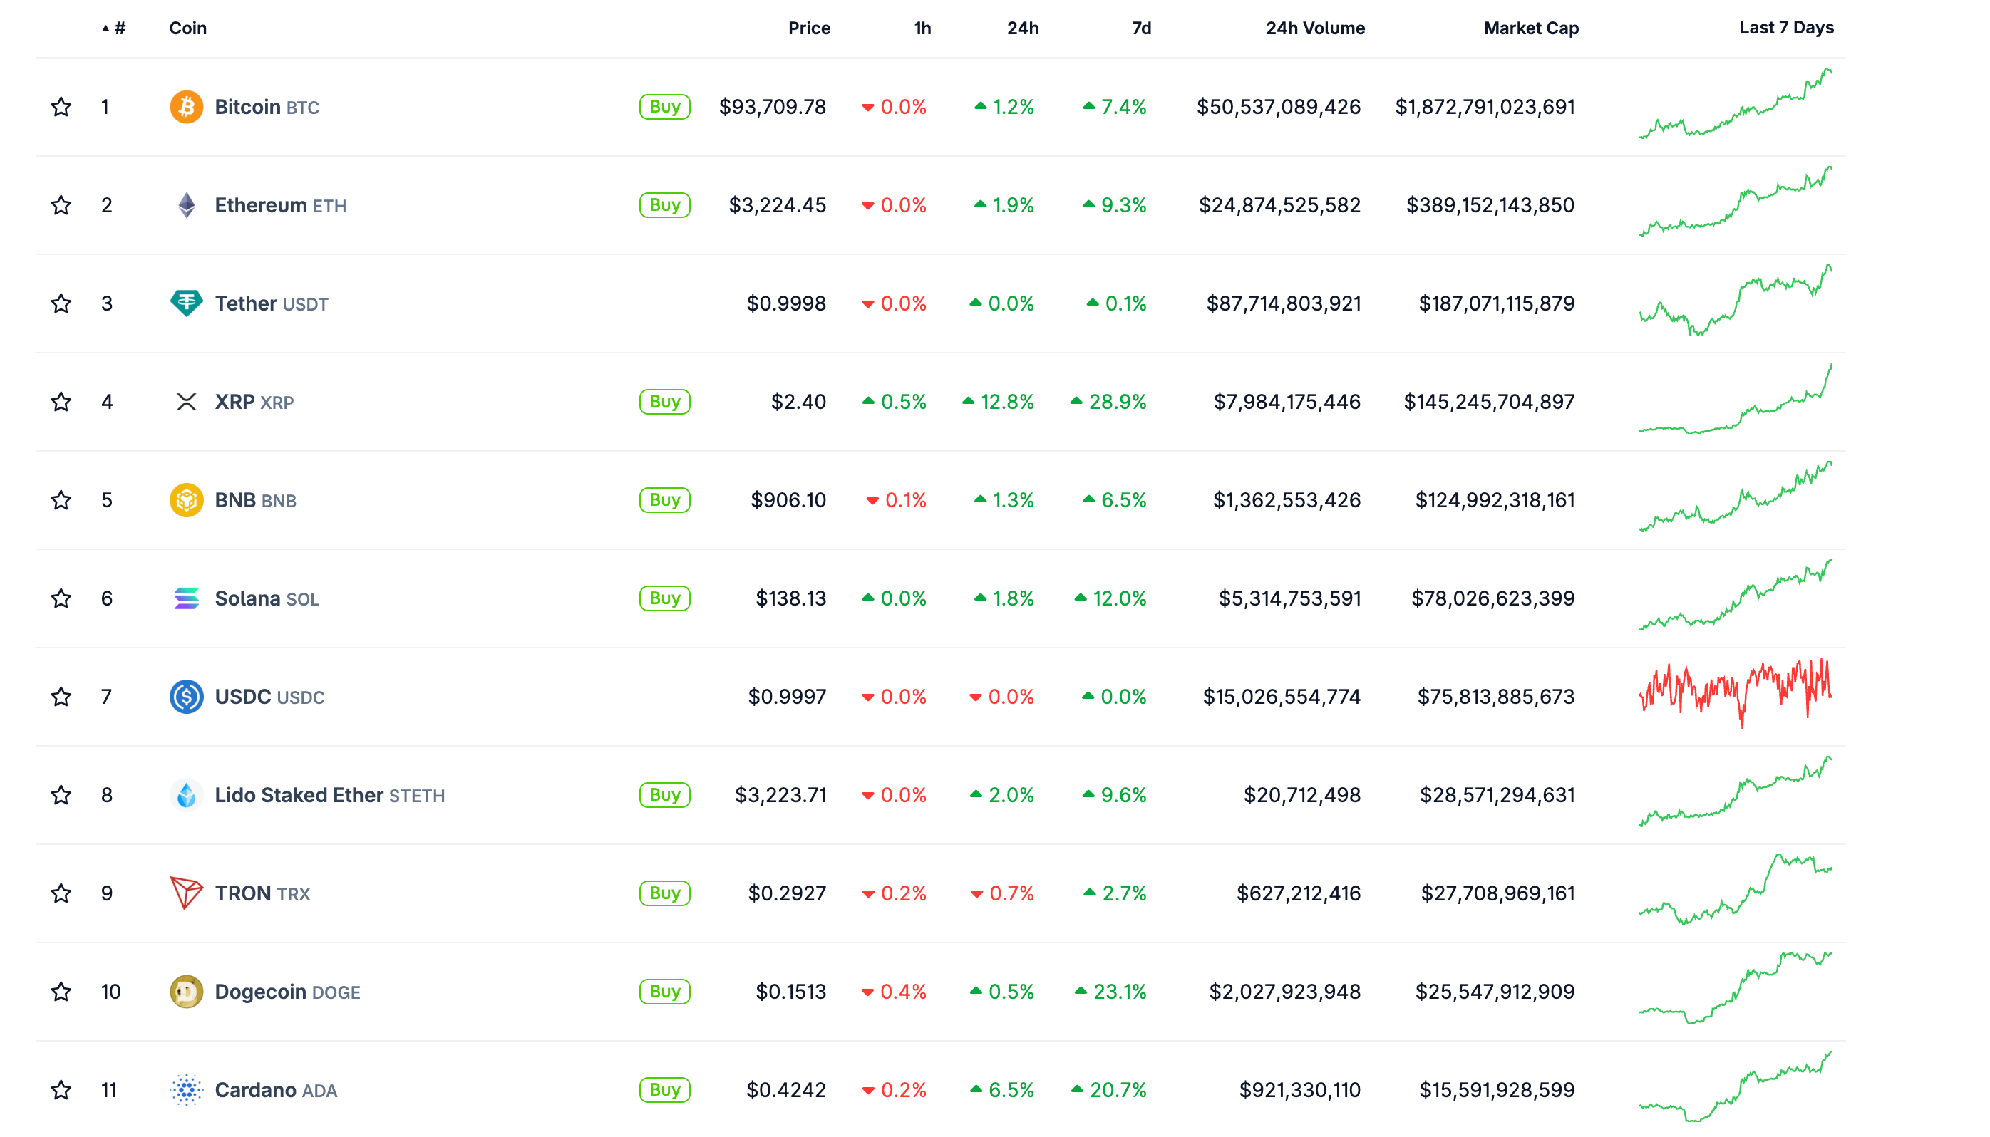The width and height of the screenshot is (1990, 1137).
Task: Click the Dogecoin DOGE icon
Action: (x=186, y=991)
